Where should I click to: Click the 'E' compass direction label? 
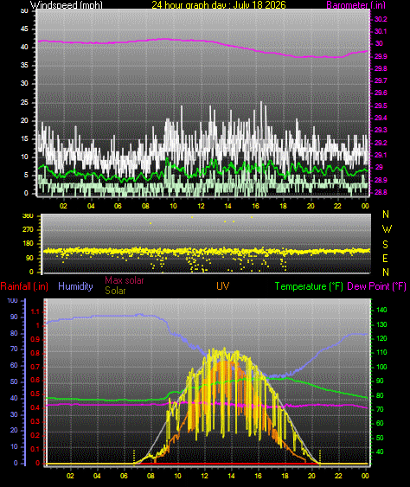coord(385,258)
